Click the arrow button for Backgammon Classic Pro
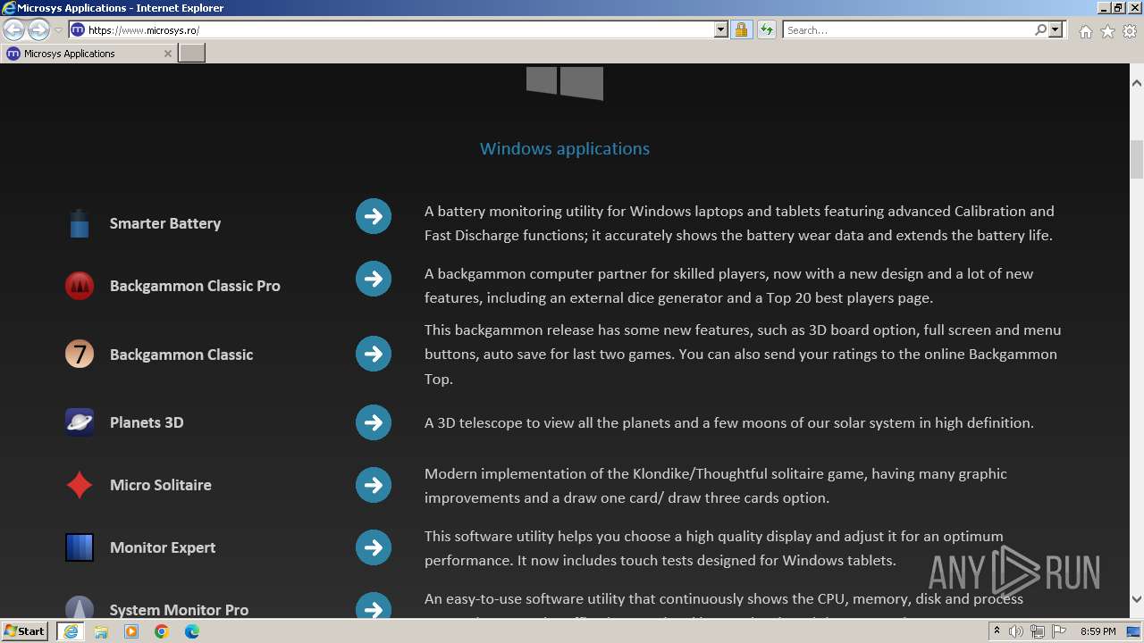The height and width of the screenshot is (643, 1144). pos(374,279)
